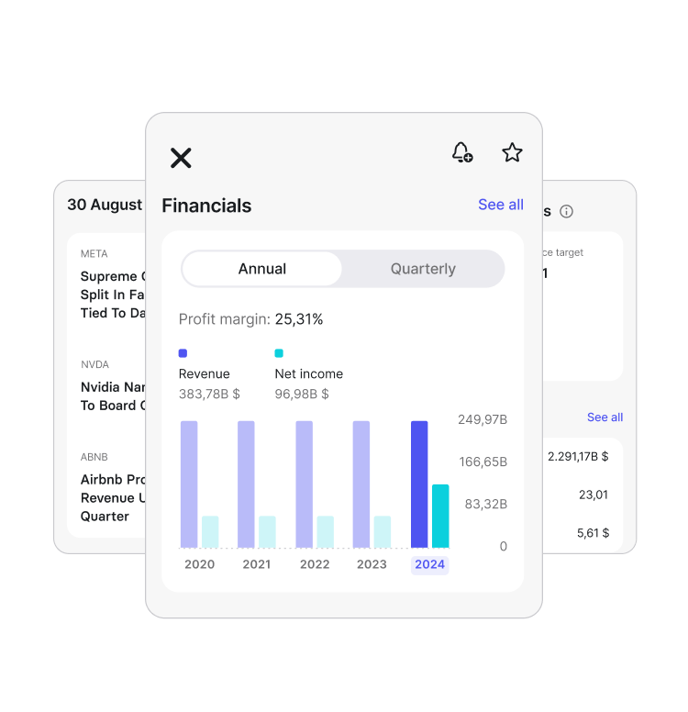Select the purple Revenue legend swatch
Viewport: 688px width, 712px height.
[183, 353]
